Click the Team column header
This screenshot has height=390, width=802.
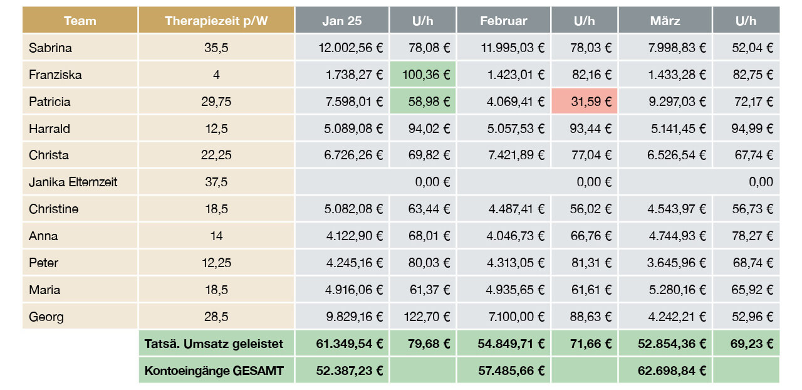[80, 21]
